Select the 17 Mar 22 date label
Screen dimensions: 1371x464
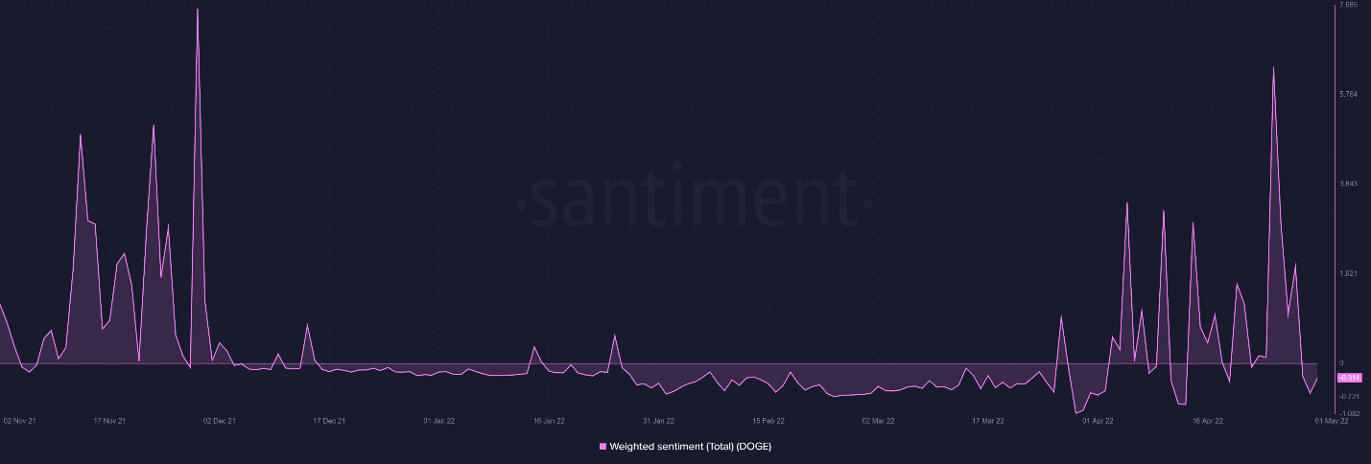click(987, 420)
